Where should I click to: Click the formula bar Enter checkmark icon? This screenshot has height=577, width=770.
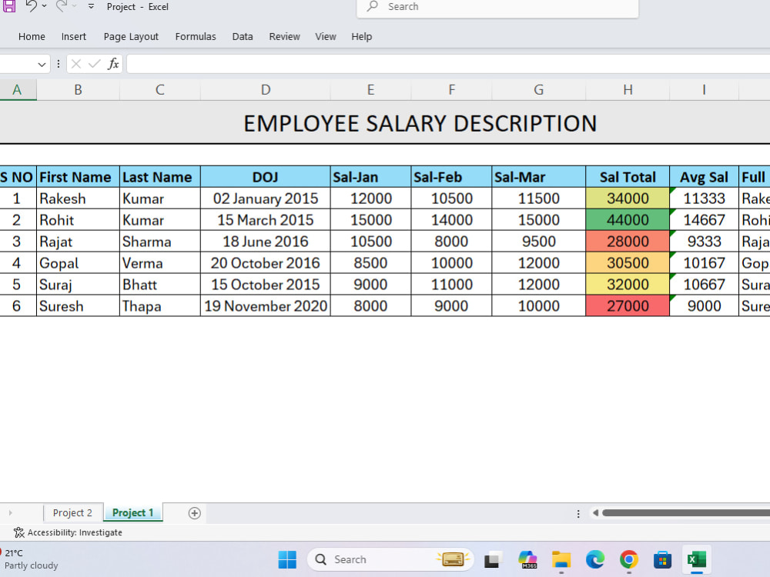coord(94,64)
